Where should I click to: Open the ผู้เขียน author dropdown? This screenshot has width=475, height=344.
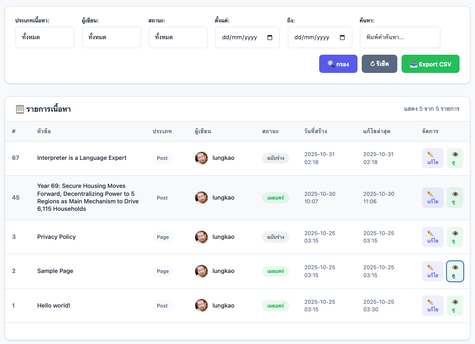(x=111, y=37)
